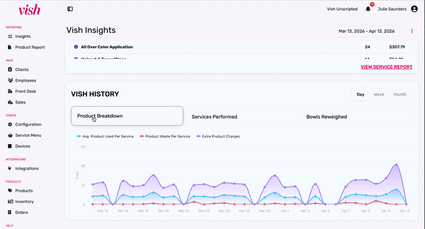Open the notifications bell
This screenshot has width=425, height=229.
click(368, 9)
